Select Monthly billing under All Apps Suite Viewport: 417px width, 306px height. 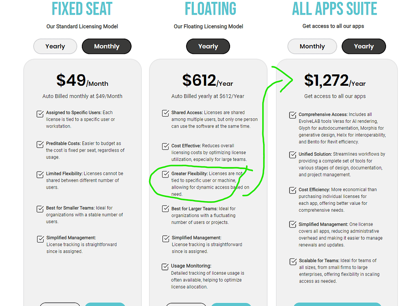click(312, 46)
